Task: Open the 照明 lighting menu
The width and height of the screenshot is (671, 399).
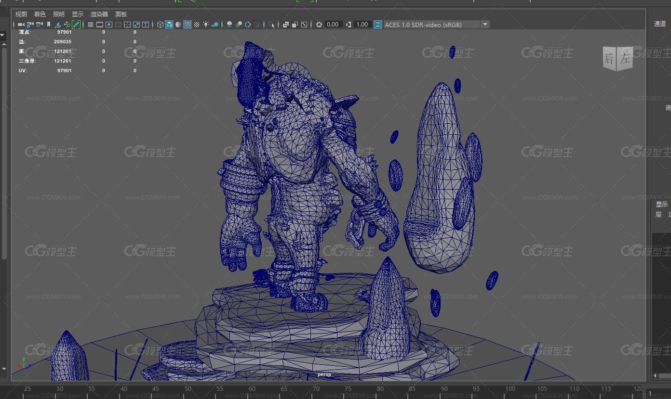Action: tap(58, 14)
